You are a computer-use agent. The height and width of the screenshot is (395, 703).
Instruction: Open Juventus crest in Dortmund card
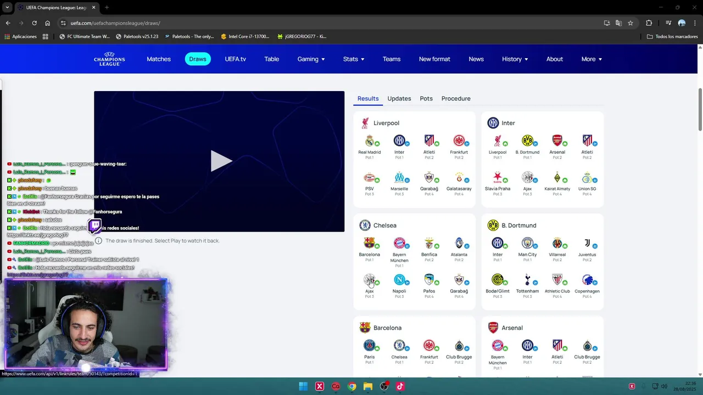pos(587,243)
